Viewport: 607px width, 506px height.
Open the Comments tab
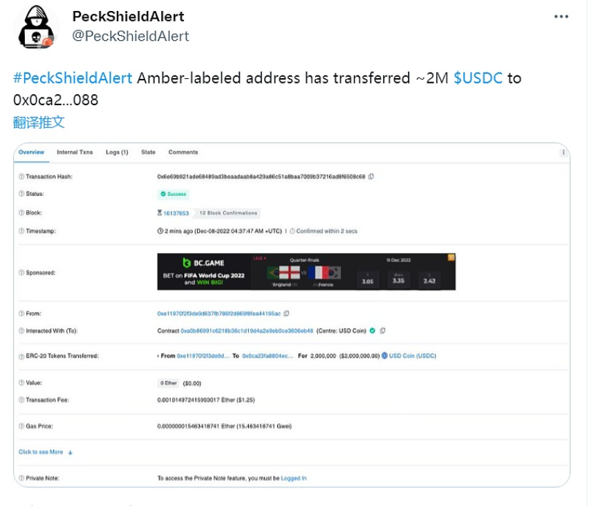tap(183, 152)
